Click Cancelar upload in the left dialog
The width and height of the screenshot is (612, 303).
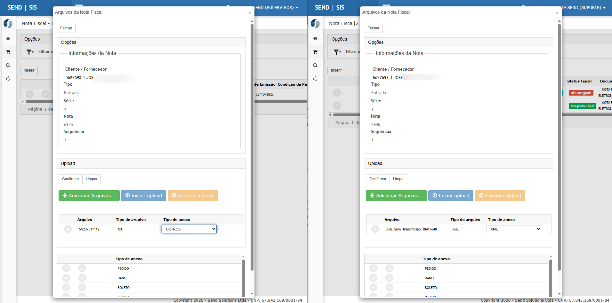coord(193,196)
